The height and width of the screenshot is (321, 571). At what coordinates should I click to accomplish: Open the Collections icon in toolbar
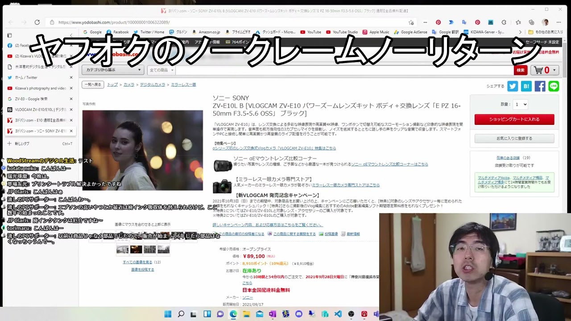[x=531, y=22]
